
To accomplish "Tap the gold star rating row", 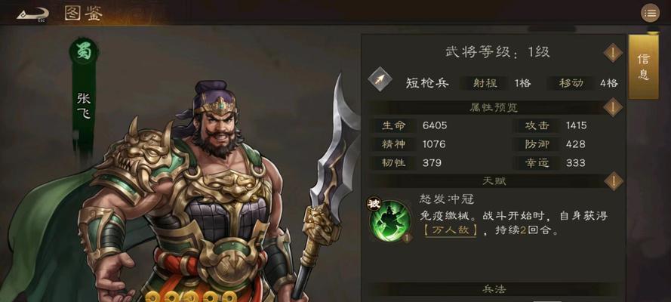I will pyautogui.click(x=190, y=296).
